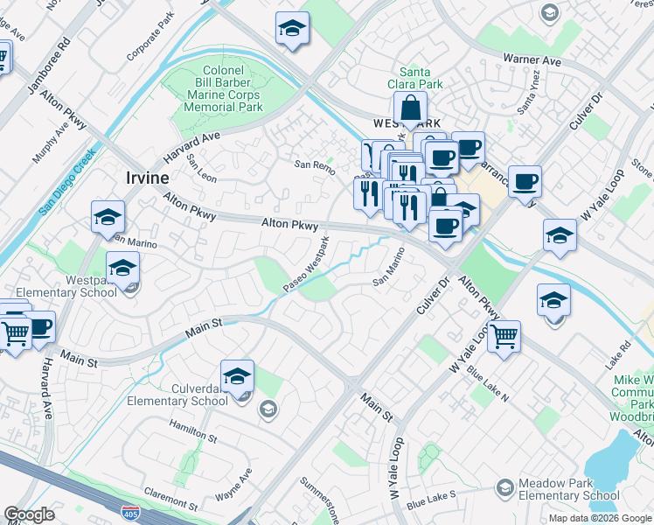Select the coffee cup marker above Main St on left
The image size is (654, 525).
pos(42,330)
